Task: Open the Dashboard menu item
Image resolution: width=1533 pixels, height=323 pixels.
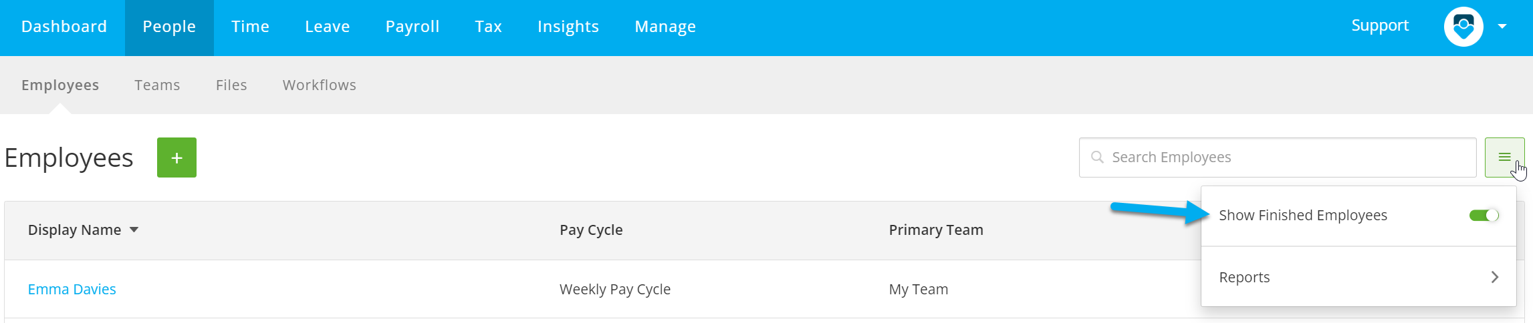Action: [64, 27]
